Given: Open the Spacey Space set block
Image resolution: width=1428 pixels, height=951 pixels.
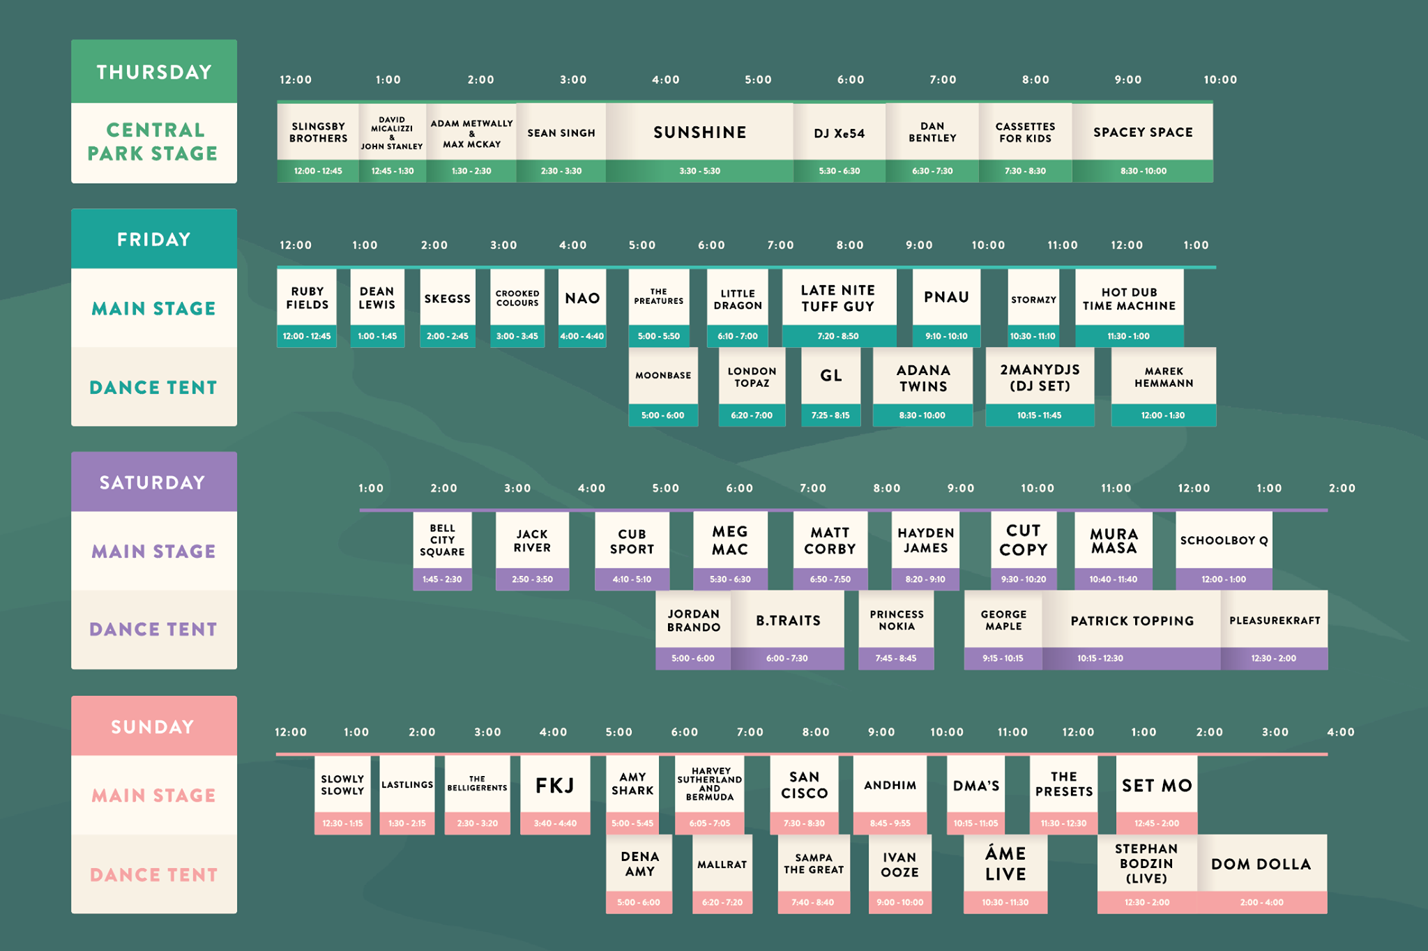Looking at the screenshot, I should coord(1143,143).
